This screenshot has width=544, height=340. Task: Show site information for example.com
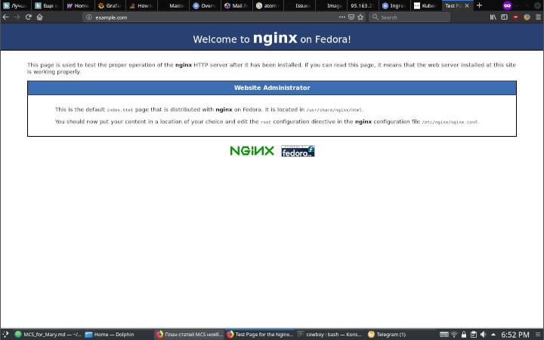88,17
